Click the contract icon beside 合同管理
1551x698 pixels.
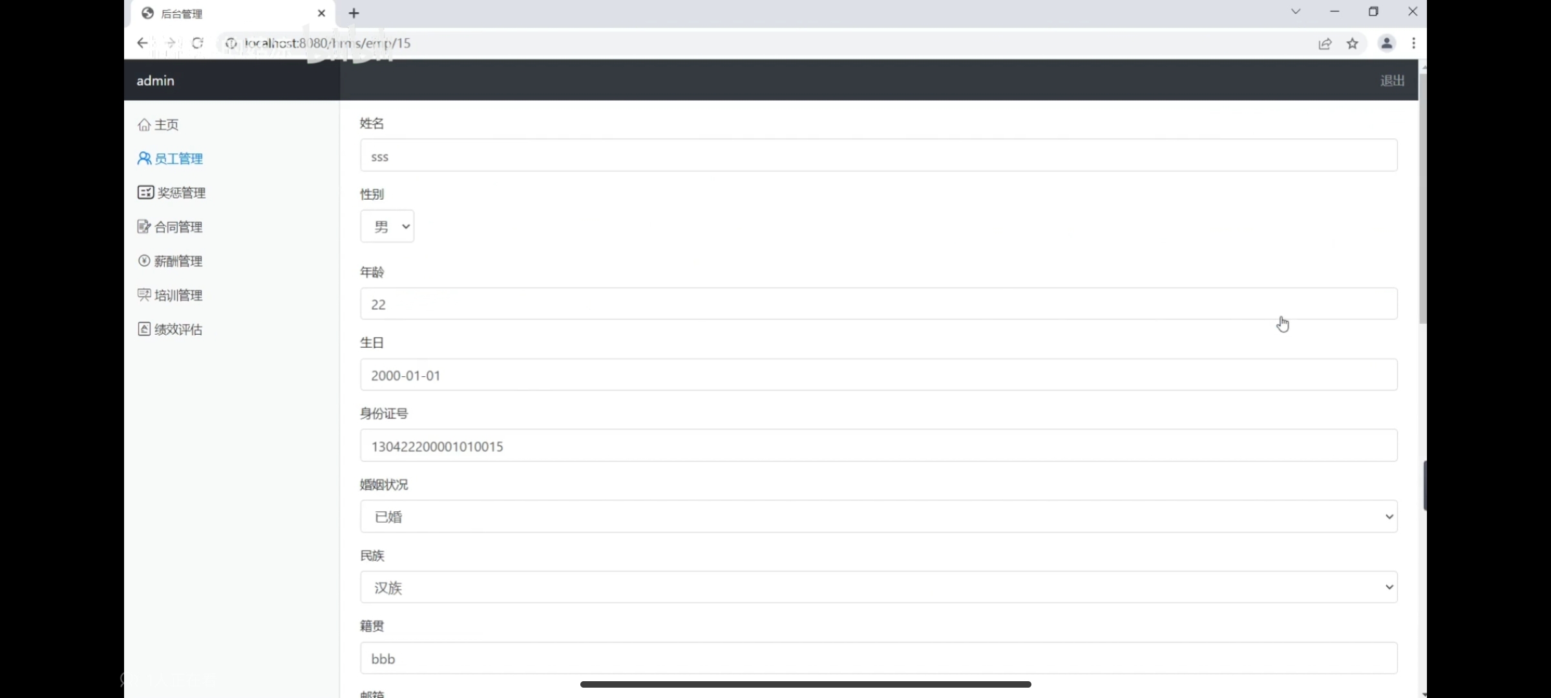click(x=143, y=227)
